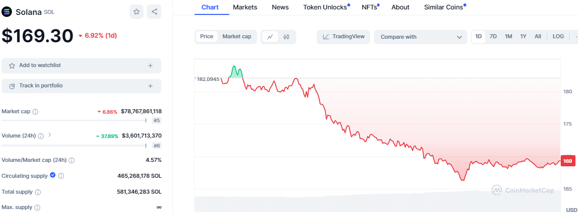Click the more options icon after LOG
The width and height of the screenshot is (578, 215).
[576, 37]
